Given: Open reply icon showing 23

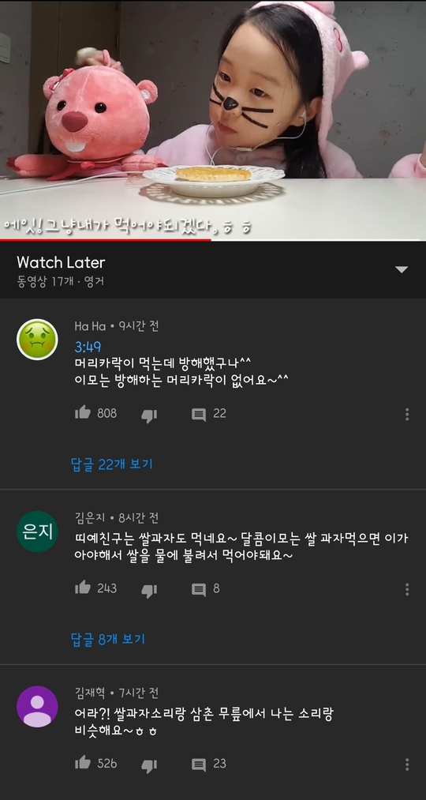Looking at the screenshot, I should point(199,764).
